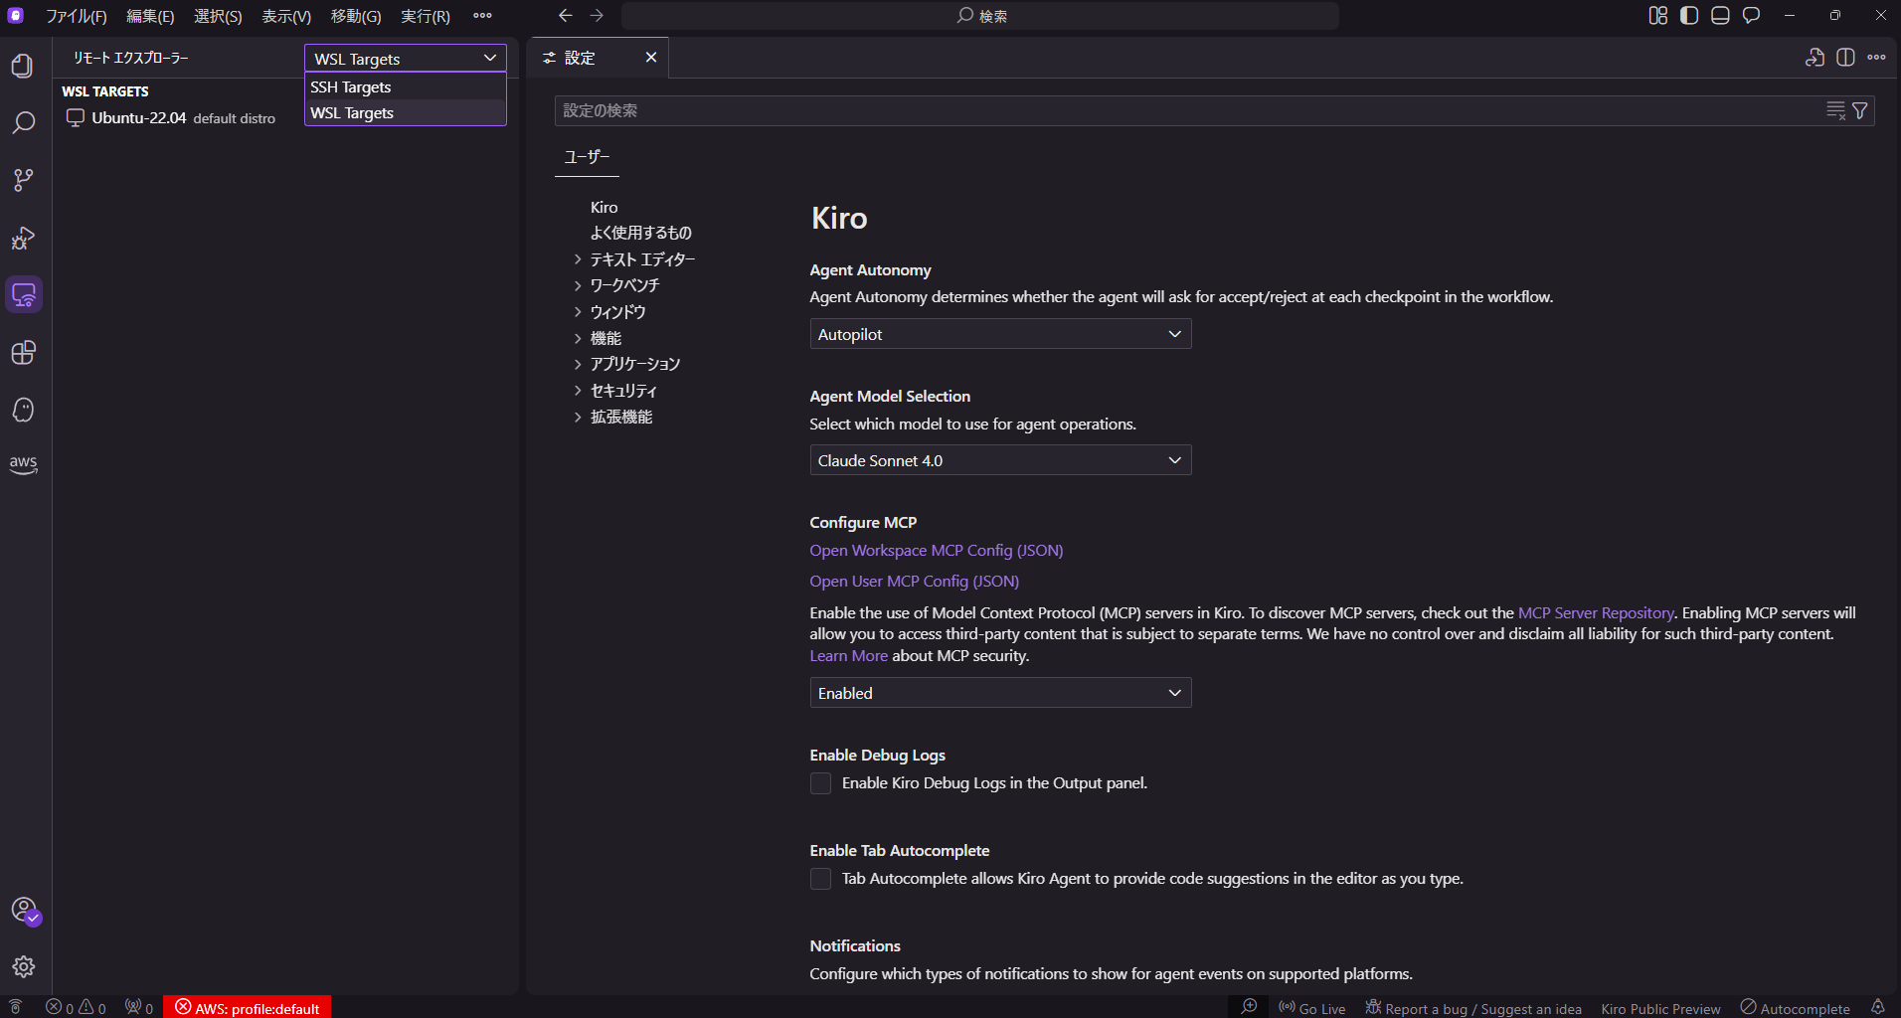Open the Extensions view
This screenshot has height=1018, width=1901.
coord(23,353)
